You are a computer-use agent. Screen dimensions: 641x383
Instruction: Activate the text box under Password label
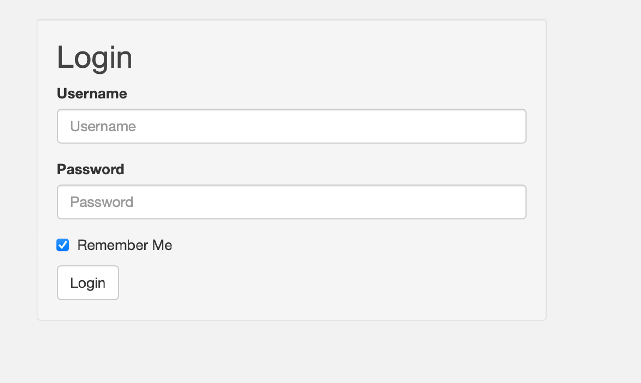tap(292, 202)
